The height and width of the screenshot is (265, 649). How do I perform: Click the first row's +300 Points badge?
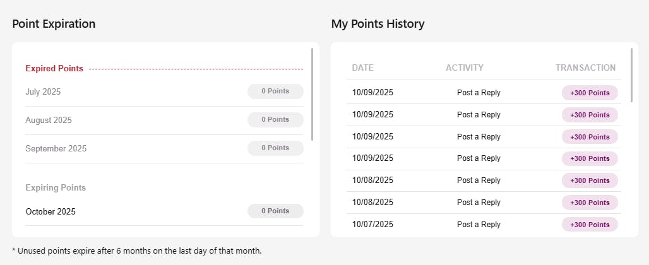point(590,93)
